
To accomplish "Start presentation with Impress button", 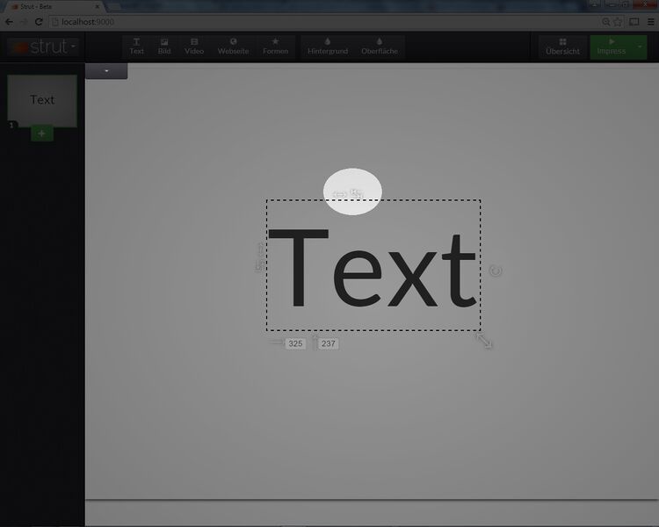I will 612,47.
